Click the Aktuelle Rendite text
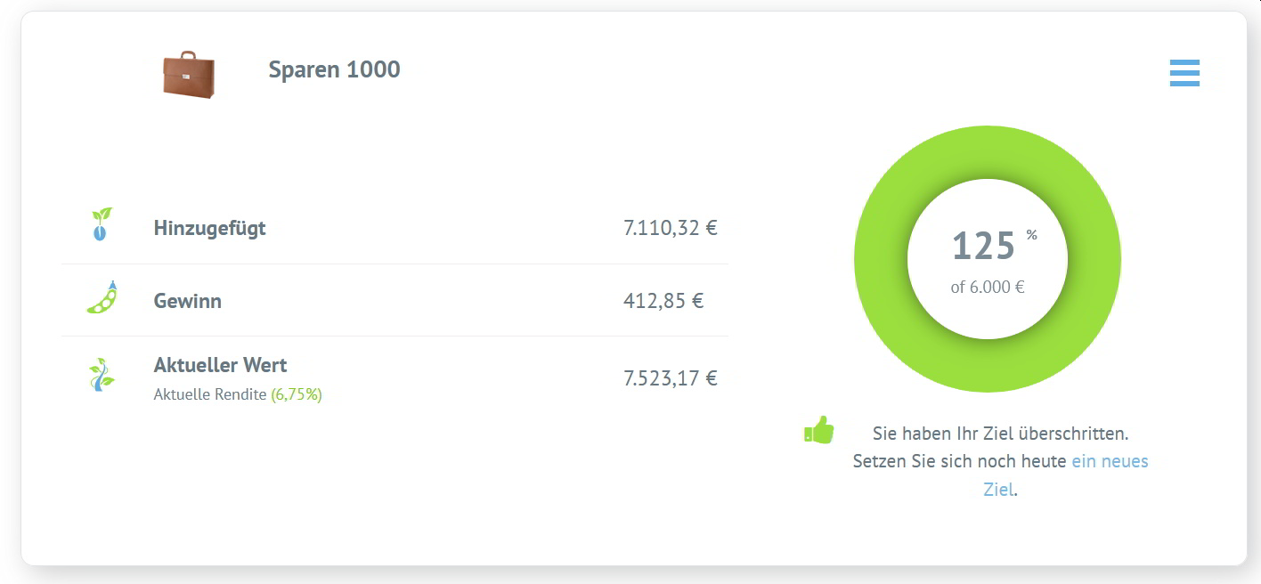The height and width of the screenshot is (584, 1261). [x=210, y=394]
